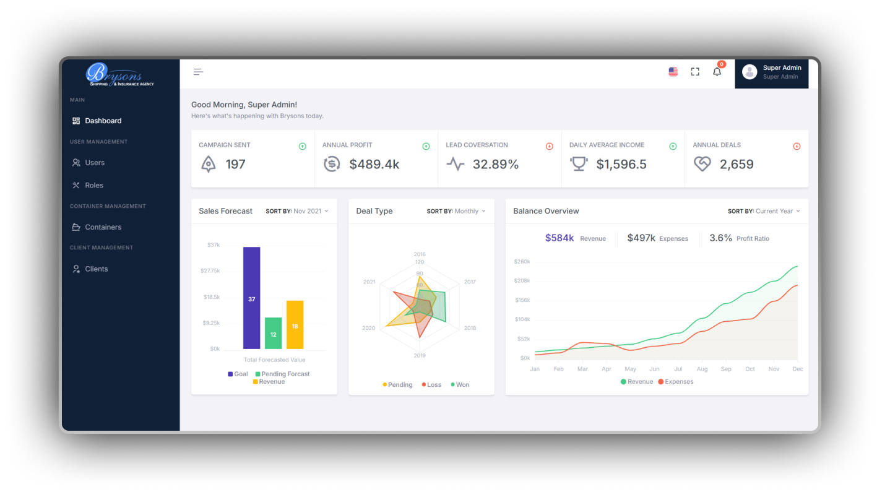Click the purple Goal bar in chart
Screen dimensions: 877x492
tap(251, 298)
